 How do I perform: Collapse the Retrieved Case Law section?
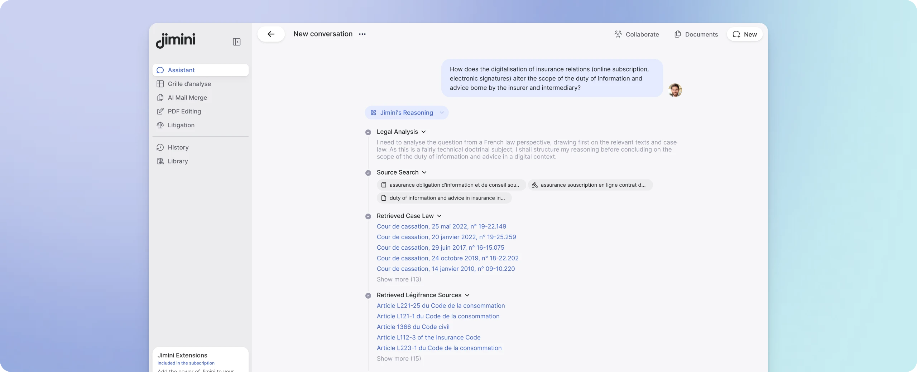(439, 216)
